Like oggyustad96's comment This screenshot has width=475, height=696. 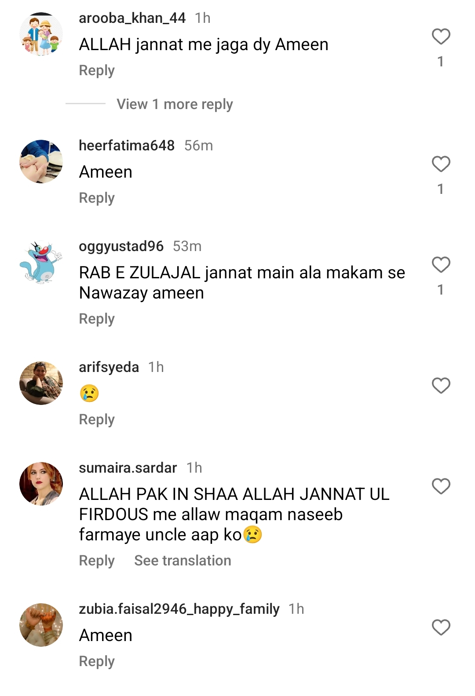(441, 265)
